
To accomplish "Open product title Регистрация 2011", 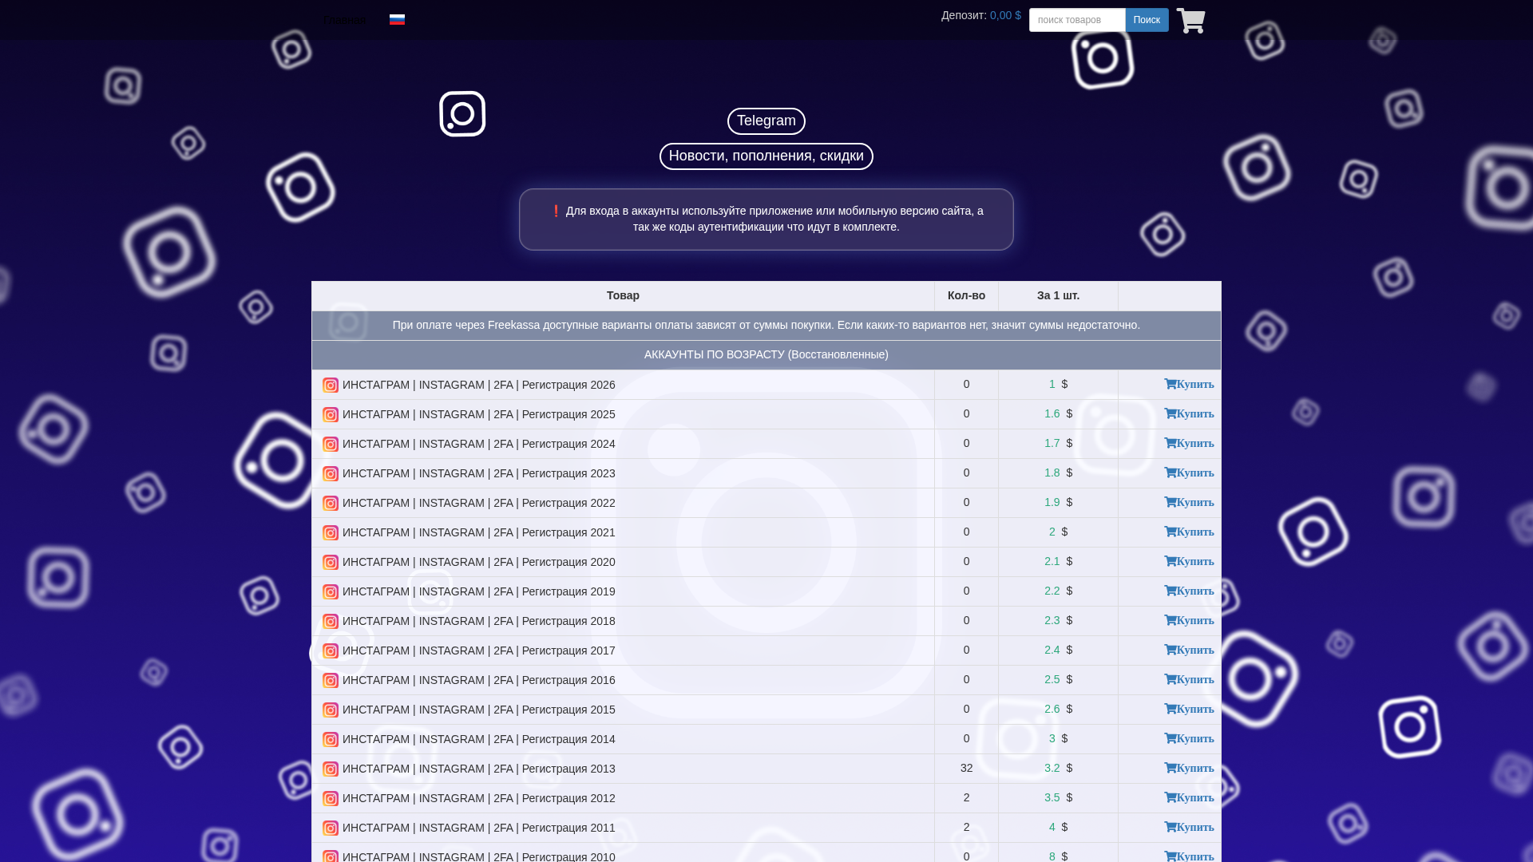I will (x=479, y=828).
